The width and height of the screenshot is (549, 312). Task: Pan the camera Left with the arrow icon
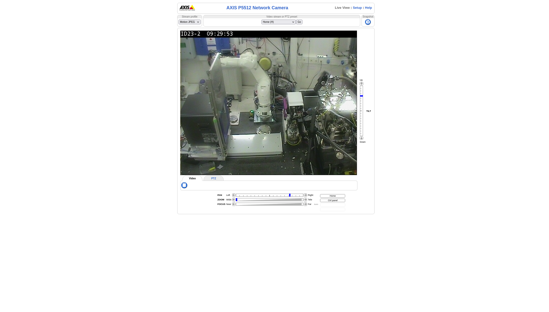(x=234, y=195)
